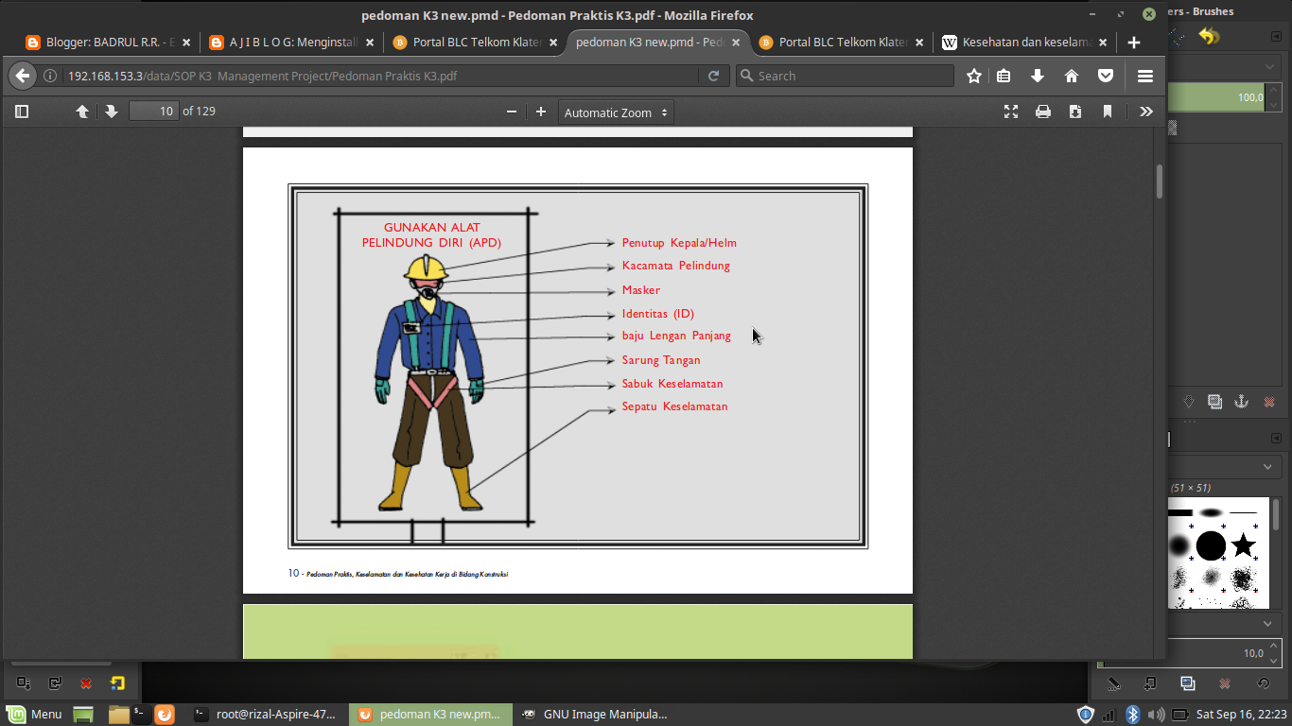Click the PDF viewer vertical scrollbar
Screen dimensions: 1292x726
coord(1160,181)
